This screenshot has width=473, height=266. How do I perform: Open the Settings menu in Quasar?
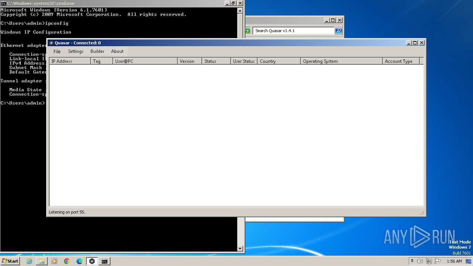click(76, 51)
